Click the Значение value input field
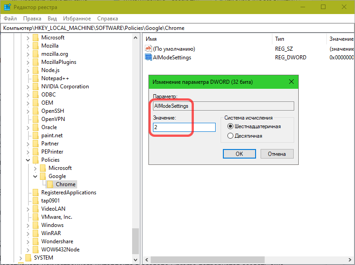The width and height of the screenshot is (355, 265). coord(184,127)
